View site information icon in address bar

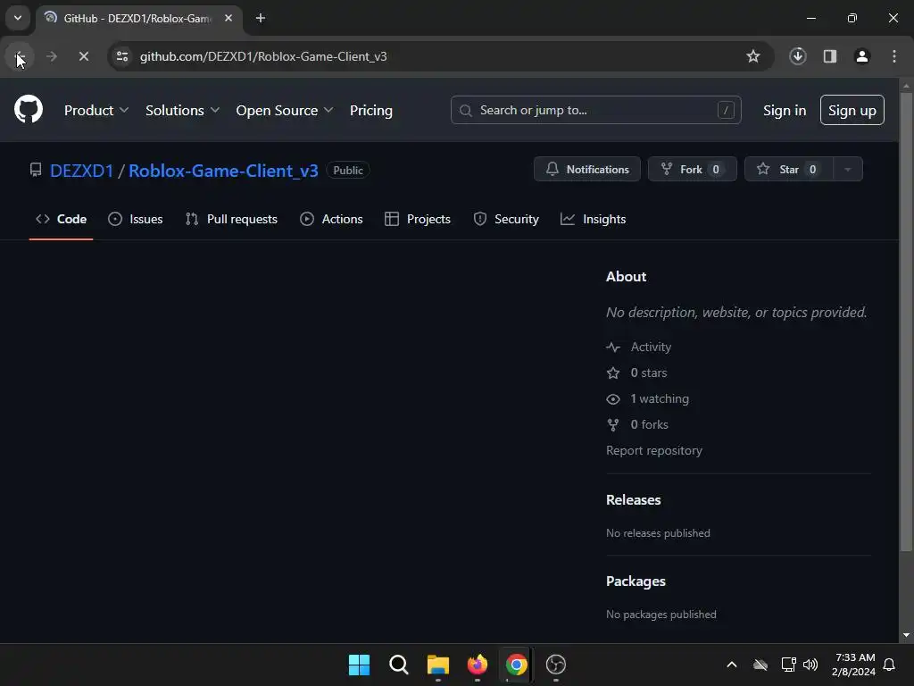point(122,56)
